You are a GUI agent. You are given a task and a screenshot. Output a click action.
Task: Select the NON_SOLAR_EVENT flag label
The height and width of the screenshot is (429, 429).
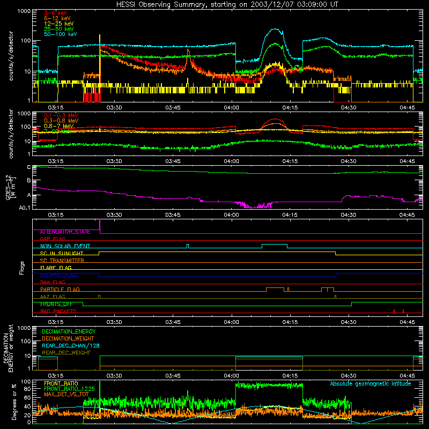[65, 246]
